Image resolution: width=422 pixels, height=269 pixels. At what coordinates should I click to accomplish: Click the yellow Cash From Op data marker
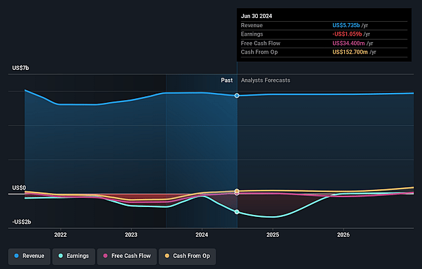pos(237,191)
